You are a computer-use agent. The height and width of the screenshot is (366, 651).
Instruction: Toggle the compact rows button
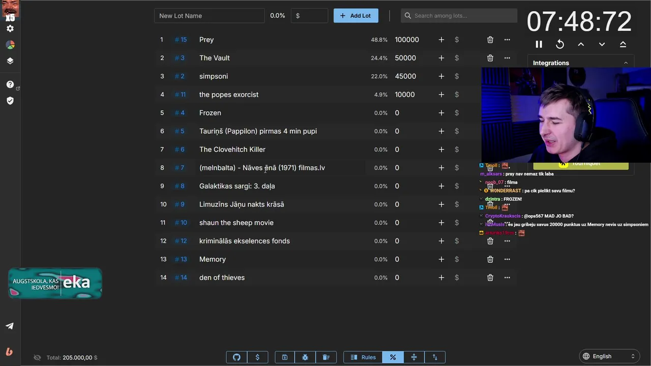tap(414, 357)
